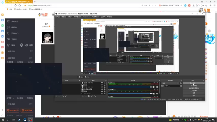Toggle visibility of video capture device source

pyautogui.click(x=102, y=89)
